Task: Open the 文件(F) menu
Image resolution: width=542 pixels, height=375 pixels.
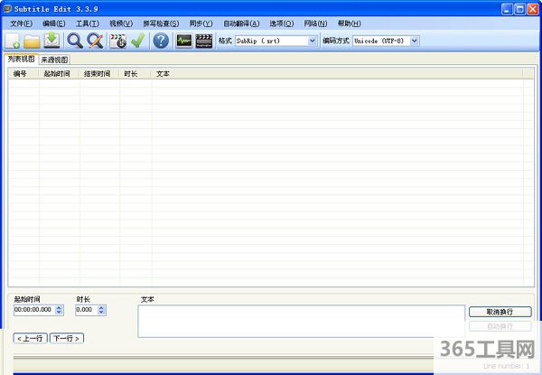Action: (21, 23)
